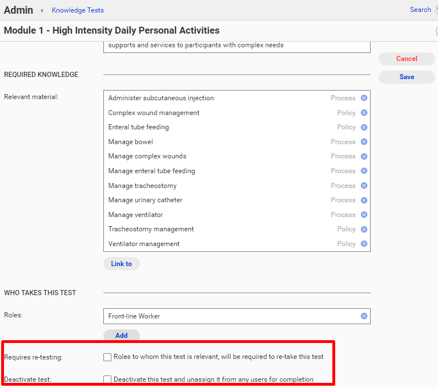Remove the Ventilator management policy
The image size is (438, 388).
tap(364, 244)
